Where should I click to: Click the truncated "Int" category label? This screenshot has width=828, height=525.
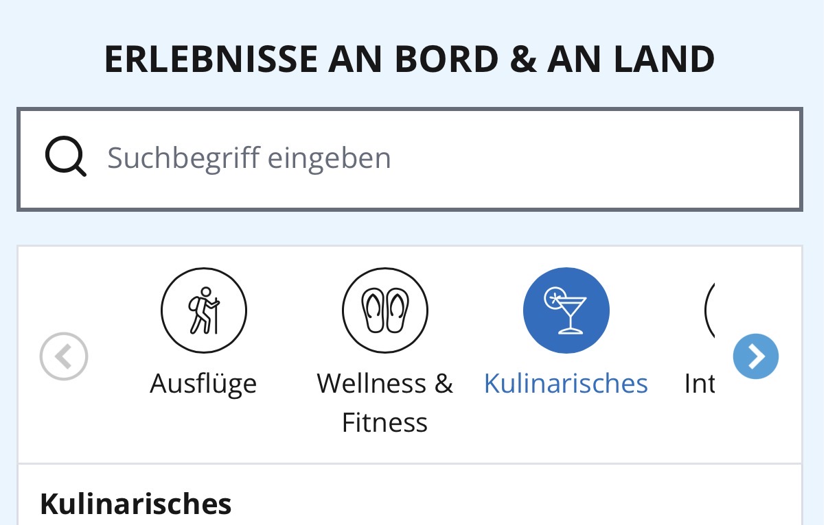point(700,383)
